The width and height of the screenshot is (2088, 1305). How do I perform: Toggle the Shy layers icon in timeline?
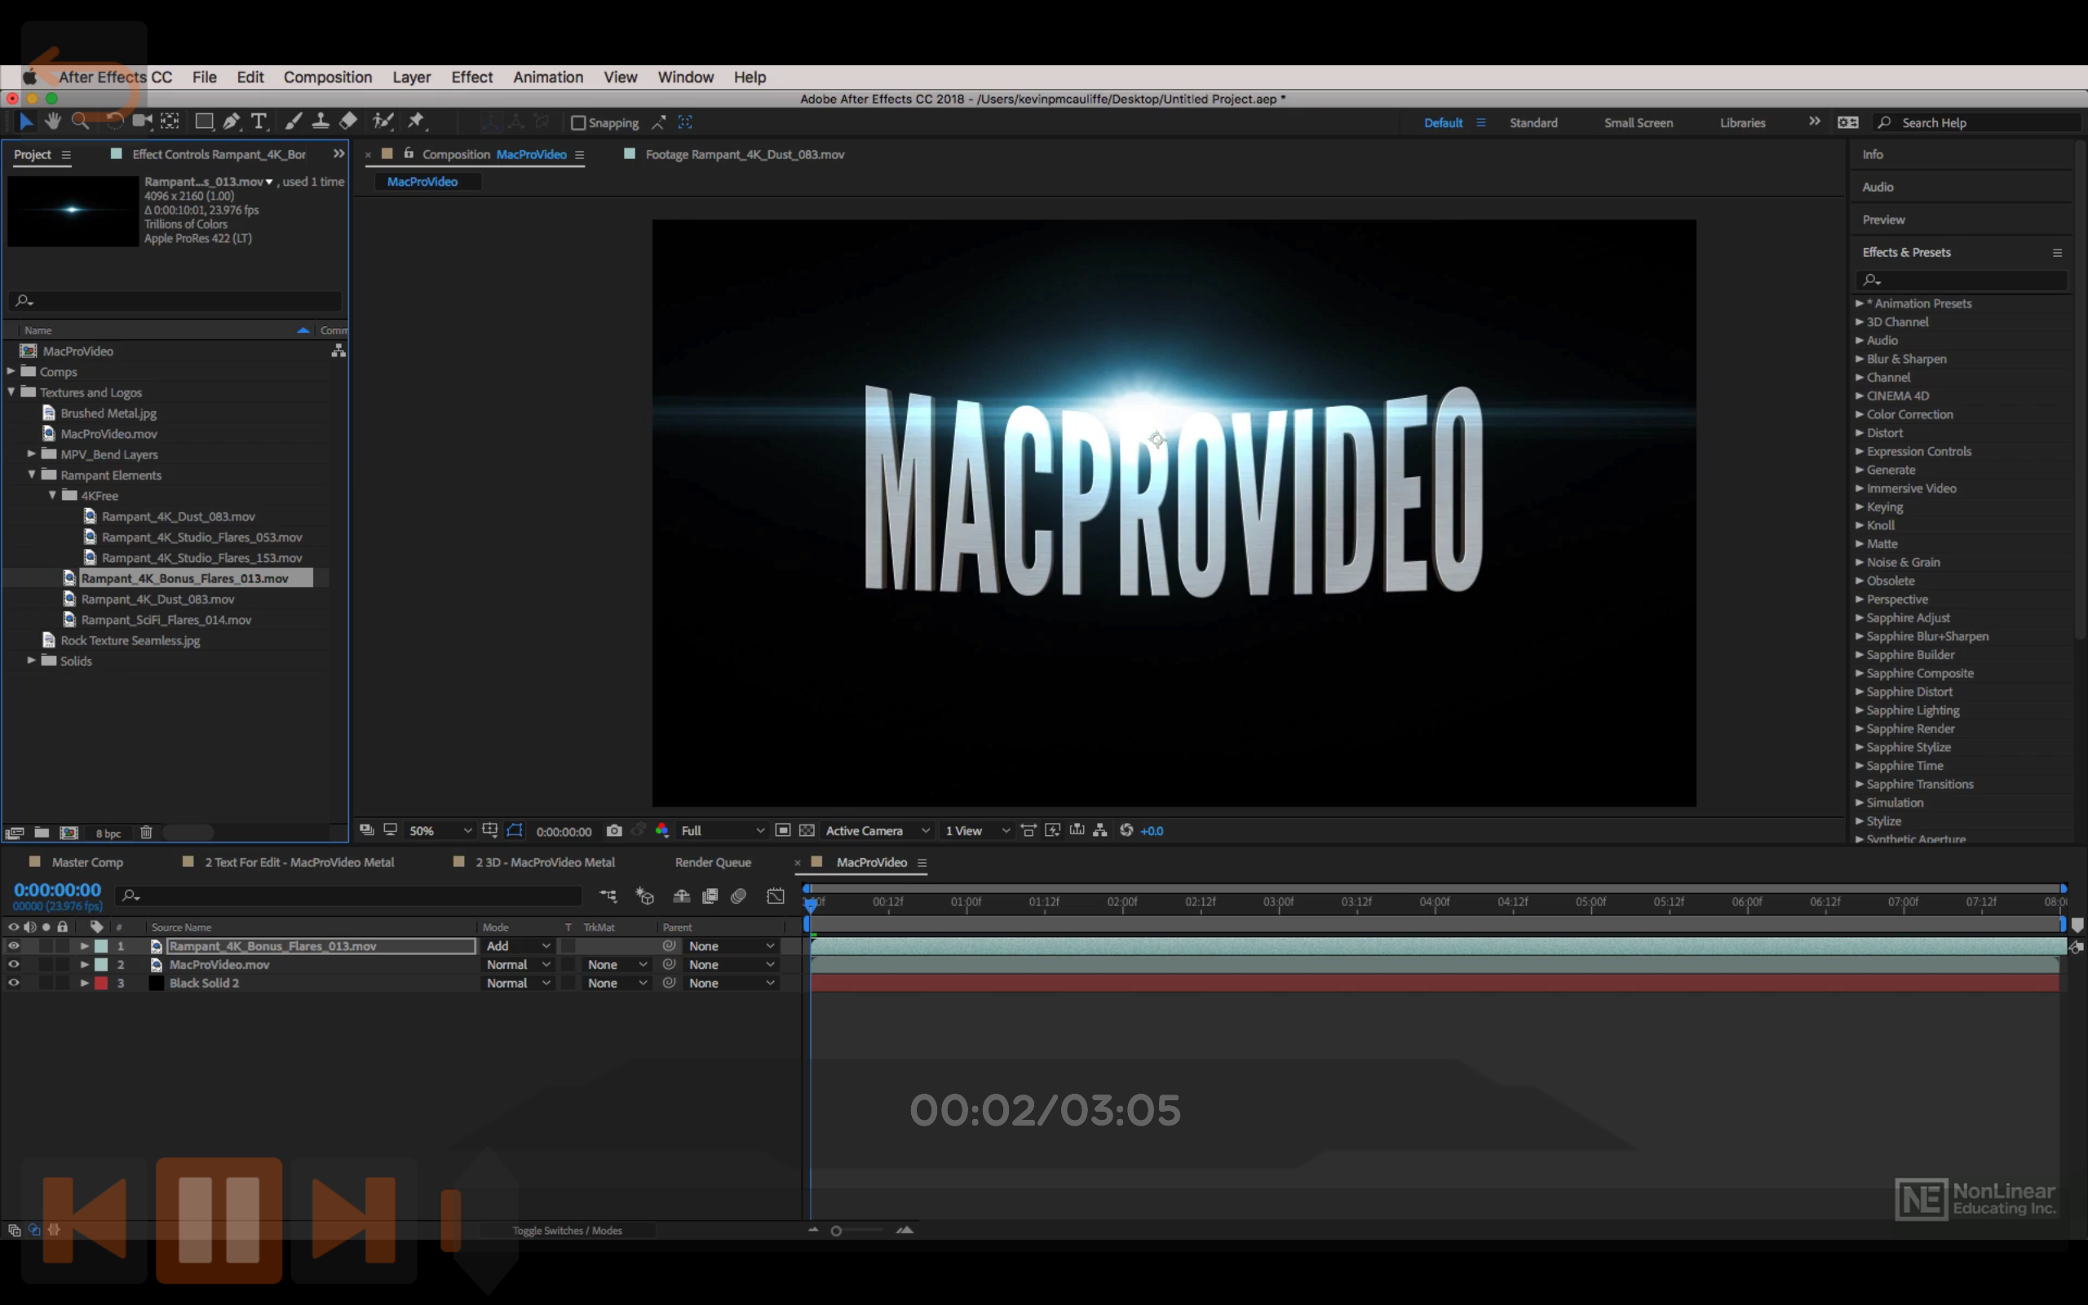[681, 896]
